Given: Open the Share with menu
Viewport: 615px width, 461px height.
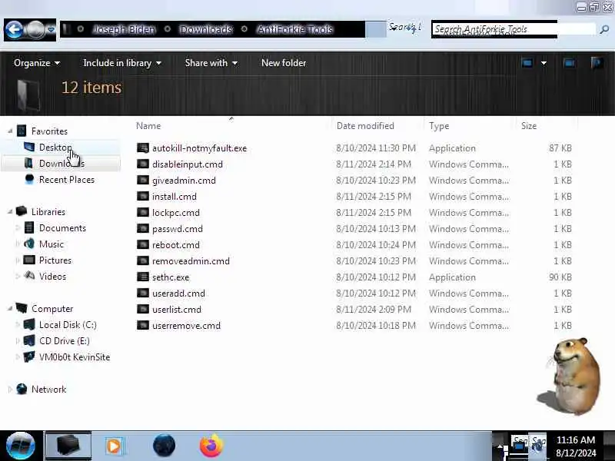Looking at the screenshot, I should click(x=211, y=63).
